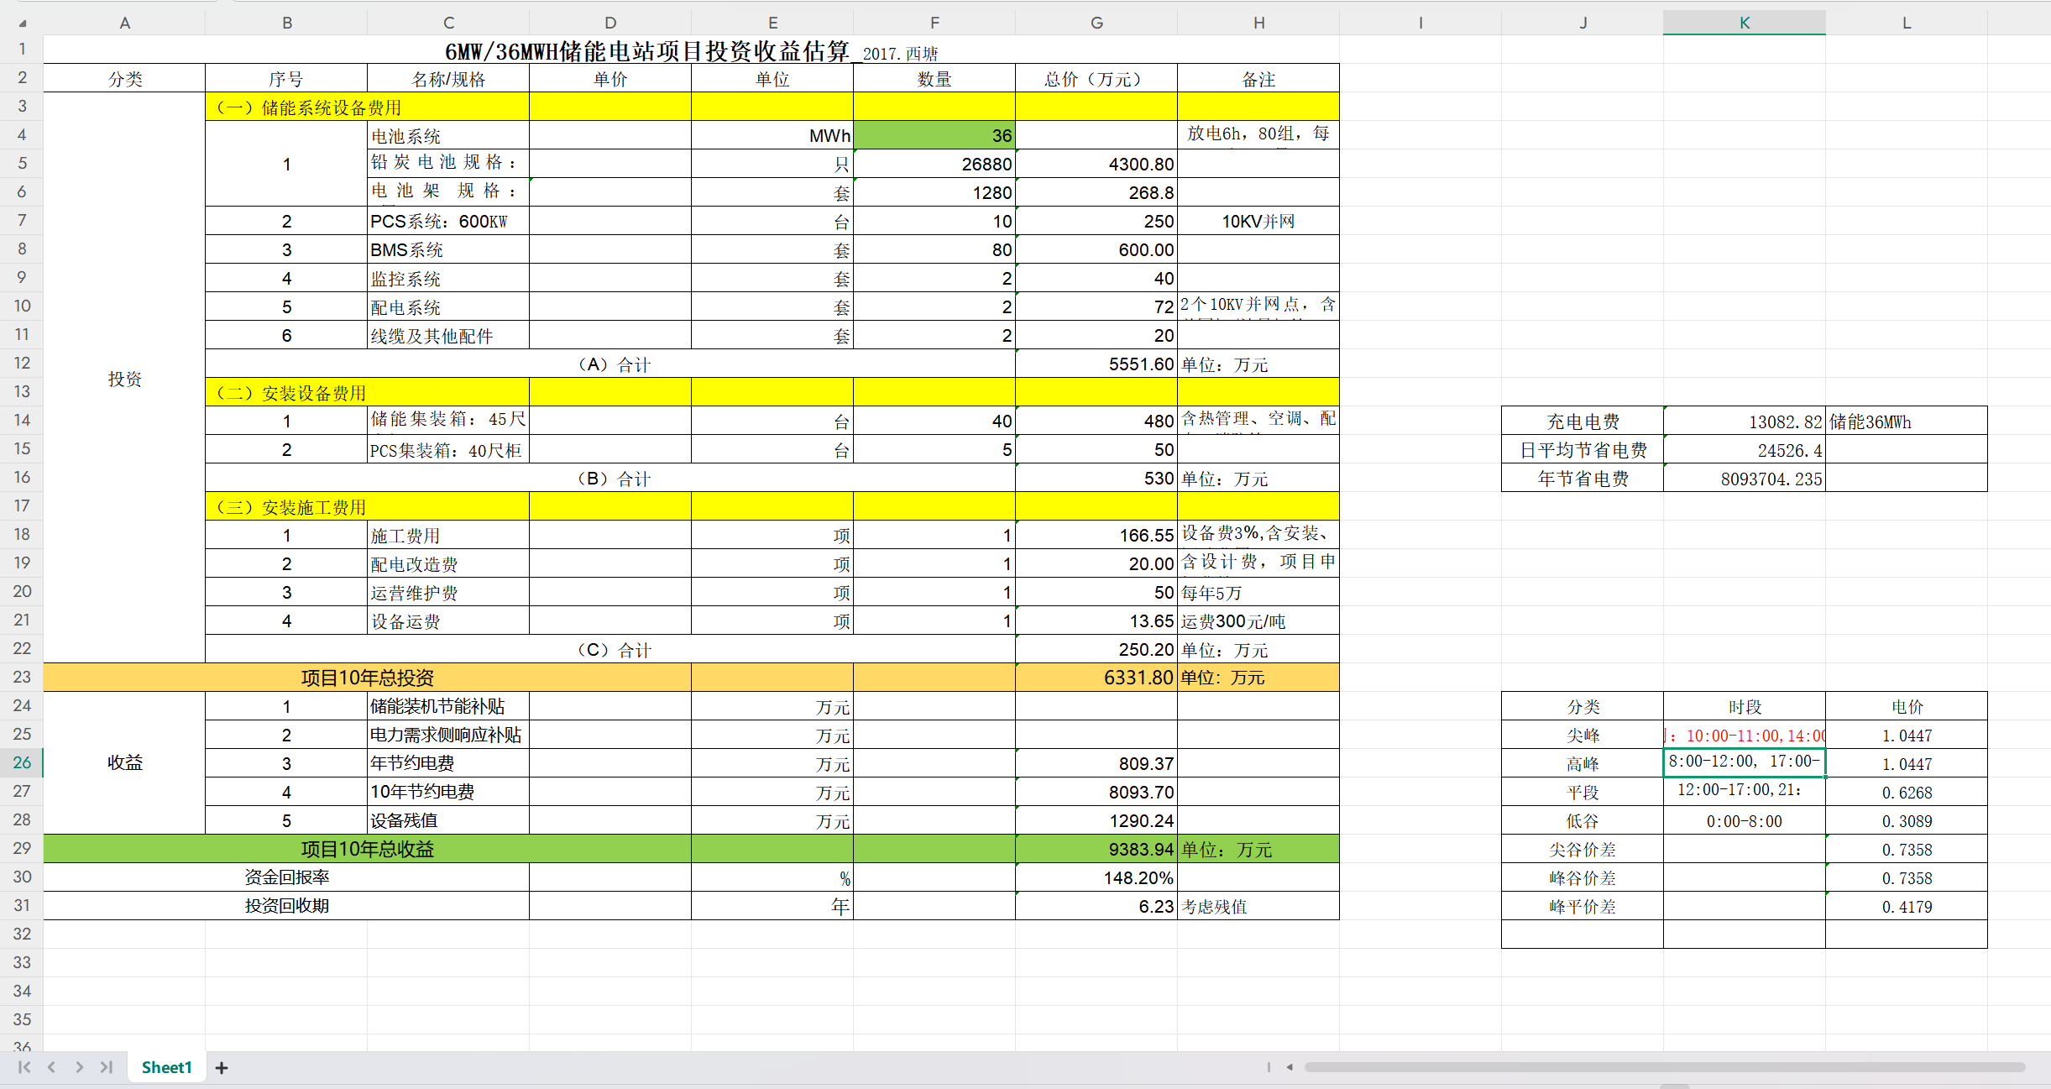Click the 尖峰 time period cell in red
Image resolution: width=2051 pixels, height=1089 pixels.
[1744, 736]
